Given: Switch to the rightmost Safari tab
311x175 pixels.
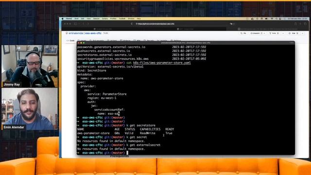Looking at the screenshot, I should point(267,29).
